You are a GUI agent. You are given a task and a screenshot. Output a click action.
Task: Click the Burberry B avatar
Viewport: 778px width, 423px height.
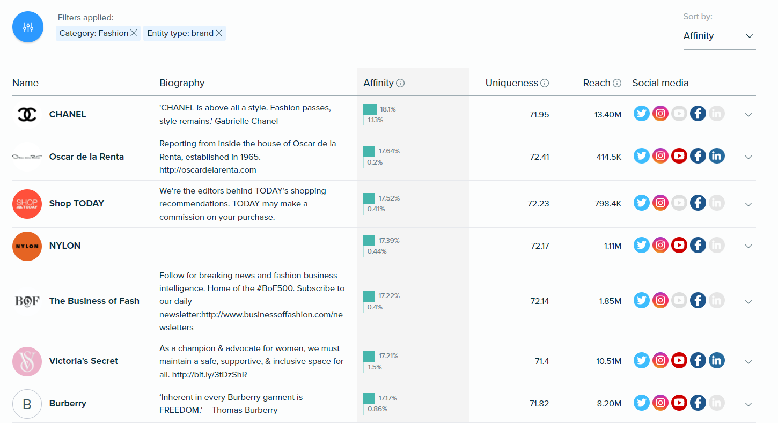tap(27, 404)
